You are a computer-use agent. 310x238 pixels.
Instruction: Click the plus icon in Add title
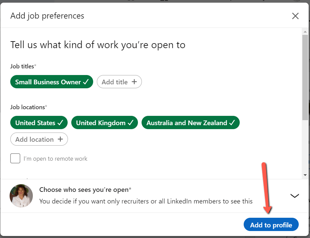click(134, 82)
